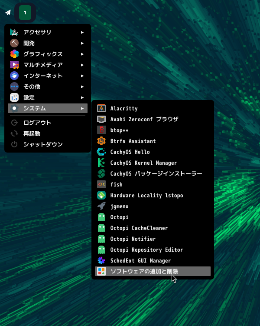Click the アクセサリ category icon
Image resolution: width=260 pixels, height=326 pixels.
tap(14, 32)
